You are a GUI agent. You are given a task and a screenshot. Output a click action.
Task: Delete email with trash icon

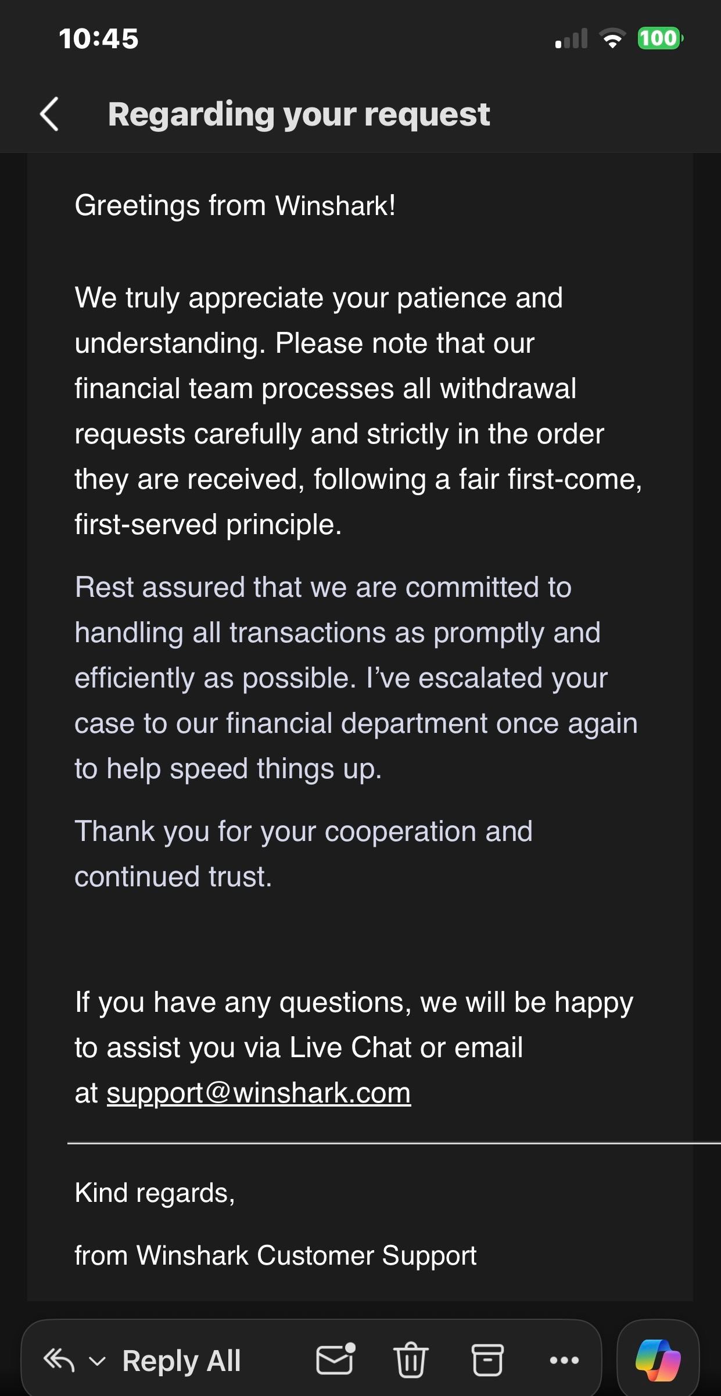coord(411,1359)
